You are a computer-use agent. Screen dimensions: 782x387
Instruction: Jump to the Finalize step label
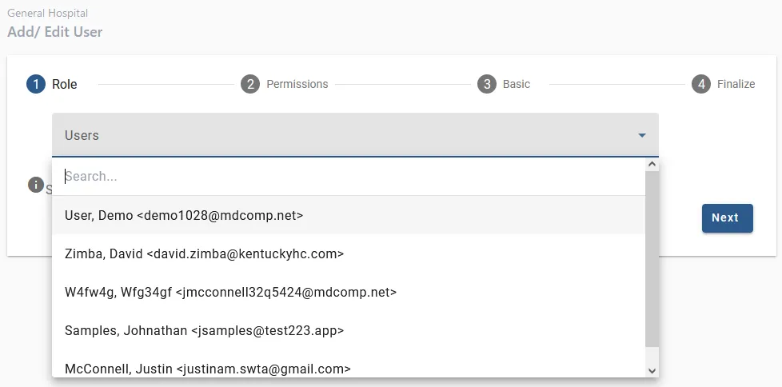tap(736, 84)
